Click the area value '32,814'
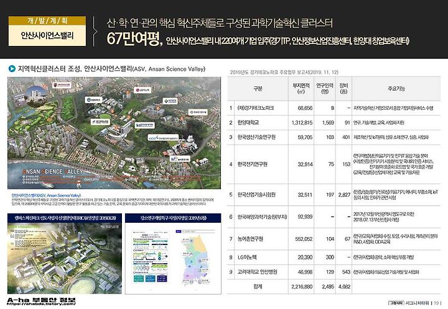 pyautogui.click(x=305, y=164)
